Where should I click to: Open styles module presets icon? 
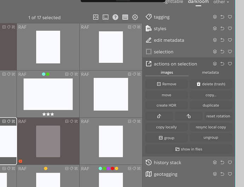215,29
